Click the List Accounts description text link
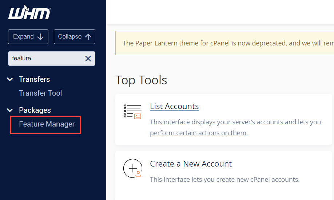 tap(235, 127)
